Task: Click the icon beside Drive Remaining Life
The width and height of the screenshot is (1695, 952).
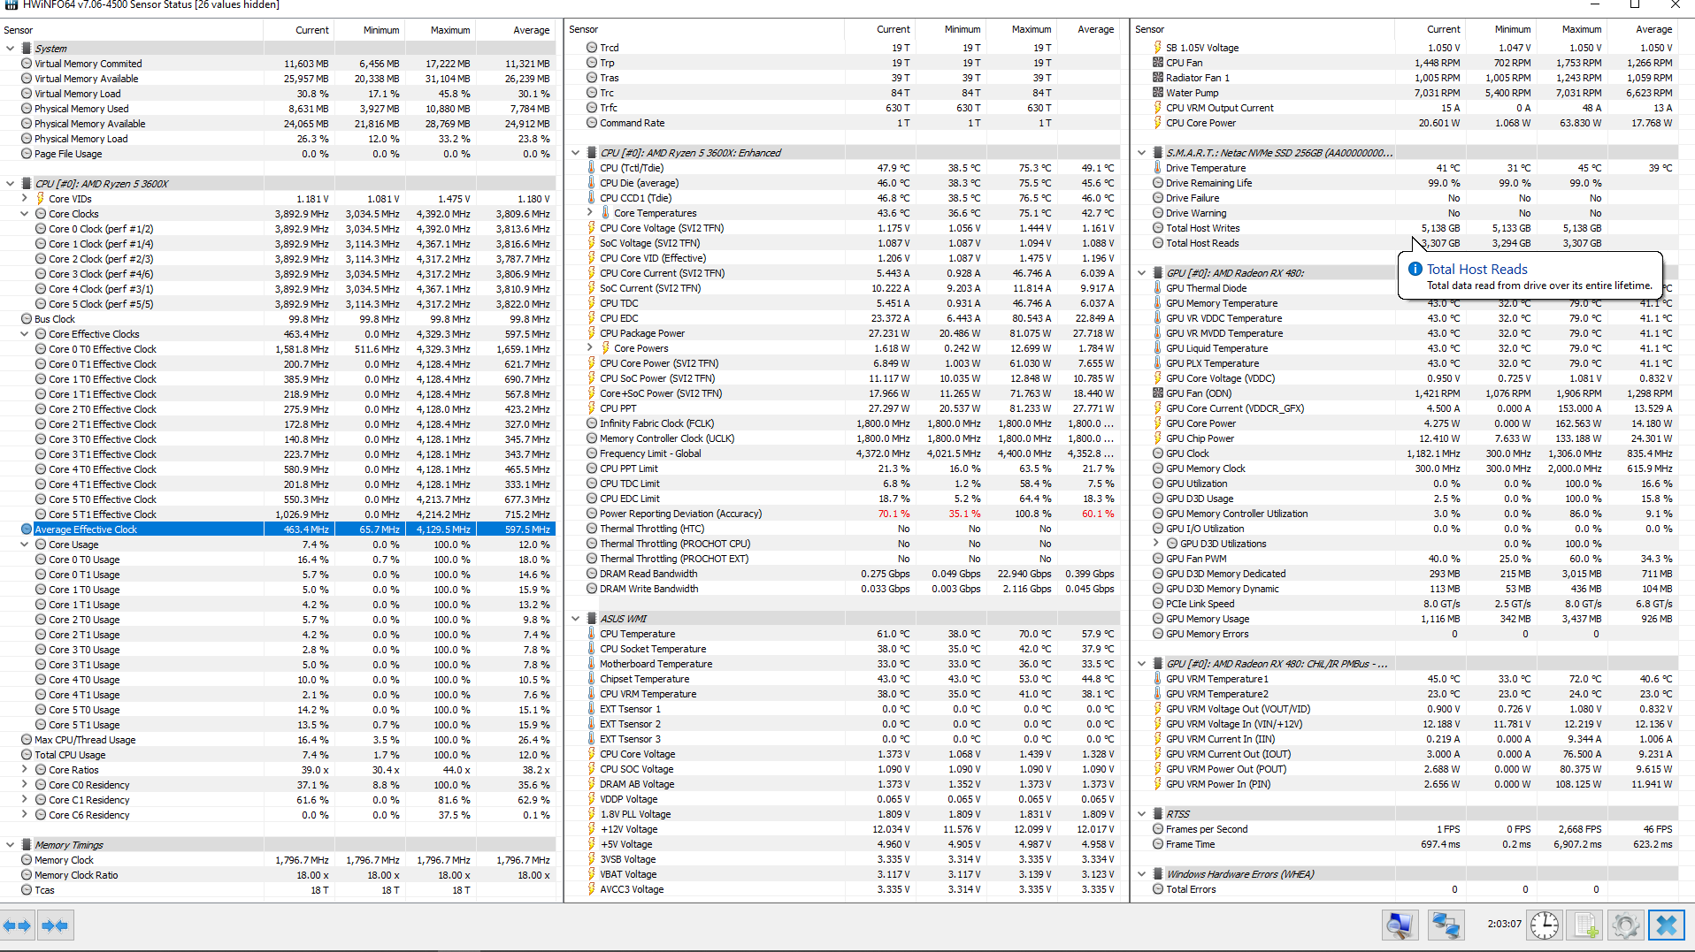Action: click(x=1158, y=183)
